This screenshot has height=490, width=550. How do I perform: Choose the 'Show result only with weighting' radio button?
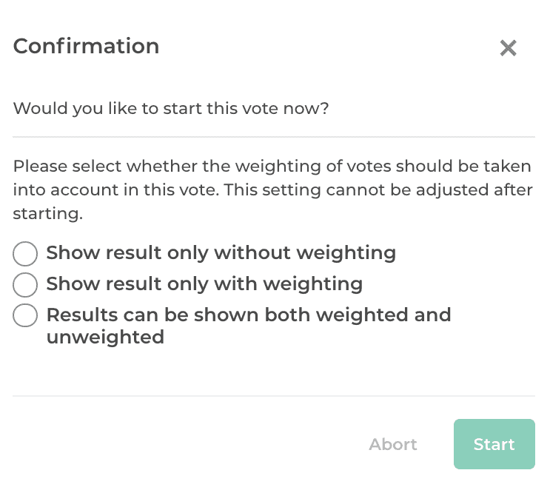[25, 284]
